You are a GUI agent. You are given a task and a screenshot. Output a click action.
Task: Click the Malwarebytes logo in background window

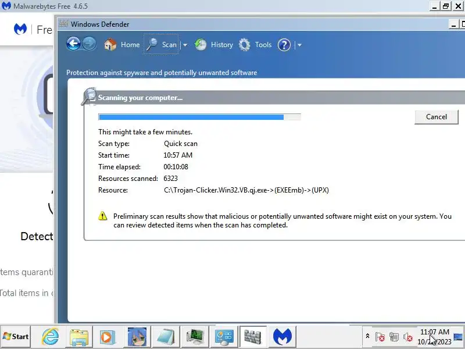[x=20, y=29]
